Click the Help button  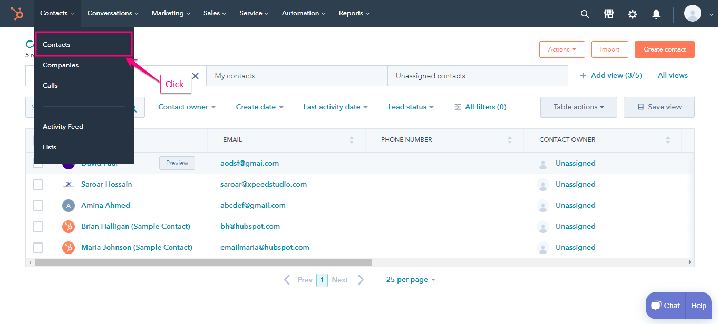pos(698,305)
